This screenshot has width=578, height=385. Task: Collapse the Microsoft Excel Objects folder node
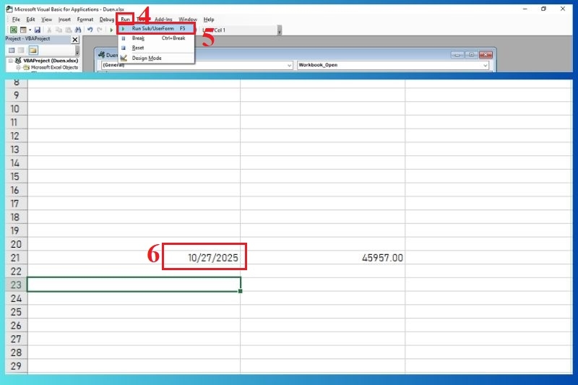(x=18, y=67)
